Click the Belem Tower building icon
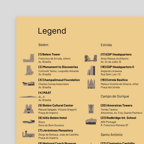This screenshot has width=144, height=144. pos(29,58)
